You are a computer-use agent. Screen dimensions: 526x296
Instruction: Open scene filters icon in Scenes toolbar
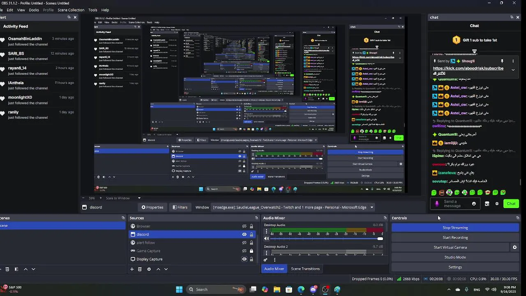click(16, 269)
